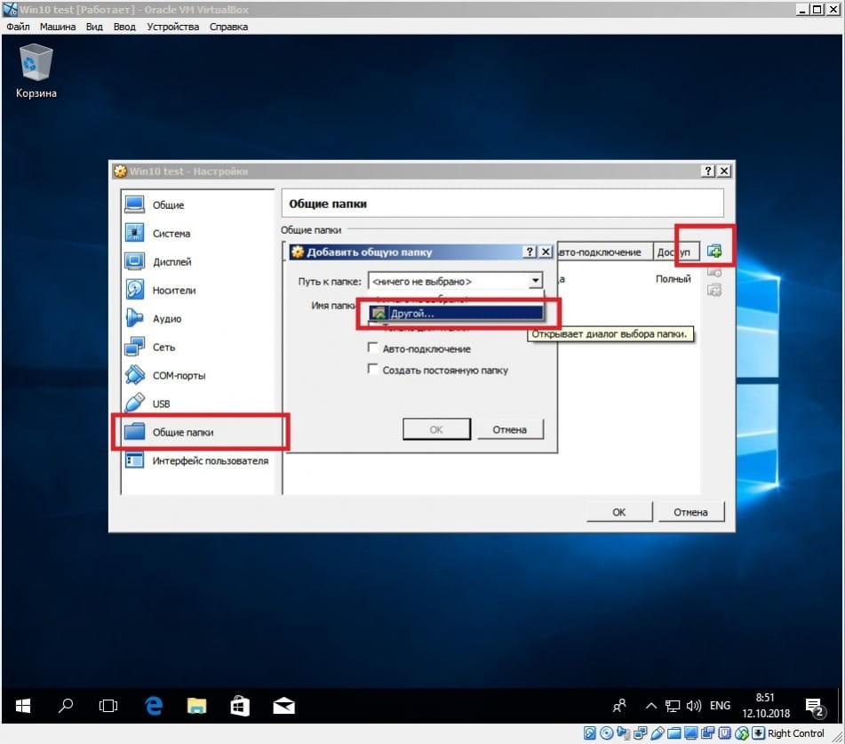
Task: Click help button of Настройки window
Action: pos(708,171)
